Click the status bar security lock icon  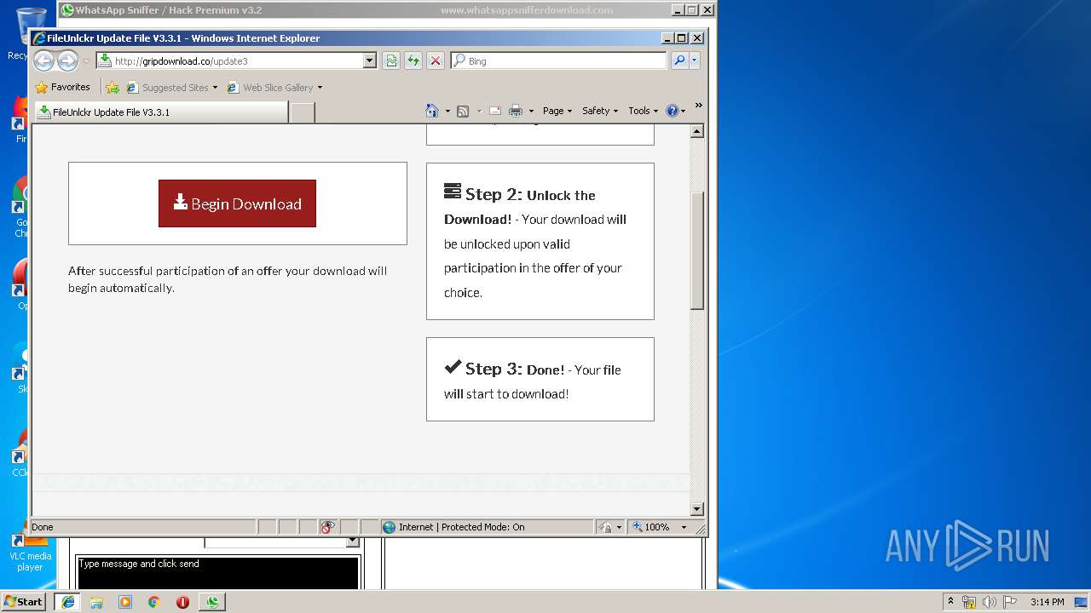coord(604,527)
